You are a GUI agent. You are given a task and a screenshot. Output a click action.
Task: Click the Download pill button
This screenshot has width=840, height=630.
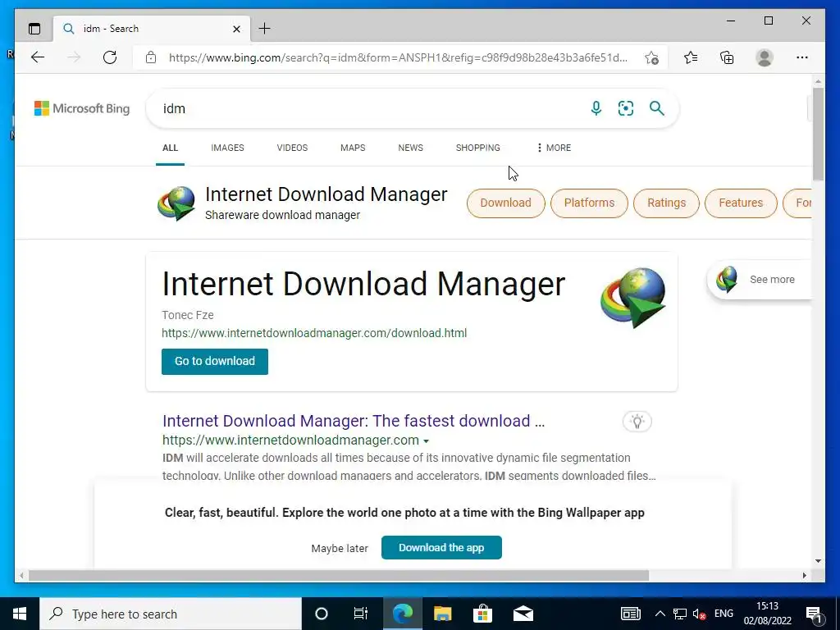click(x=505, y=203)
